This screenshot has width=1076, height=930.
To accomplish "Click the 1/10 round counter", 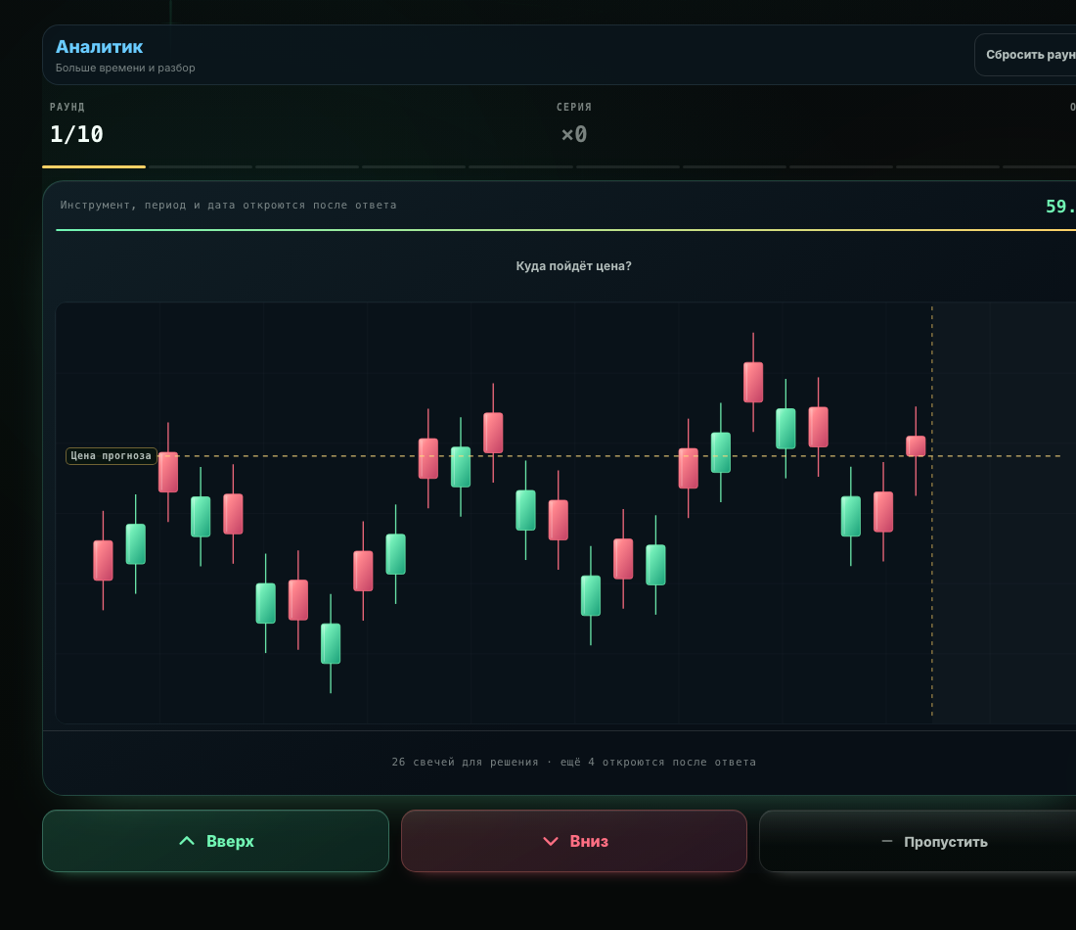I will 76,134.
